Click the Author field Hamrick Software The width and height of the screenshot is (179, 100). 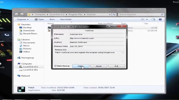coord(97,42)
